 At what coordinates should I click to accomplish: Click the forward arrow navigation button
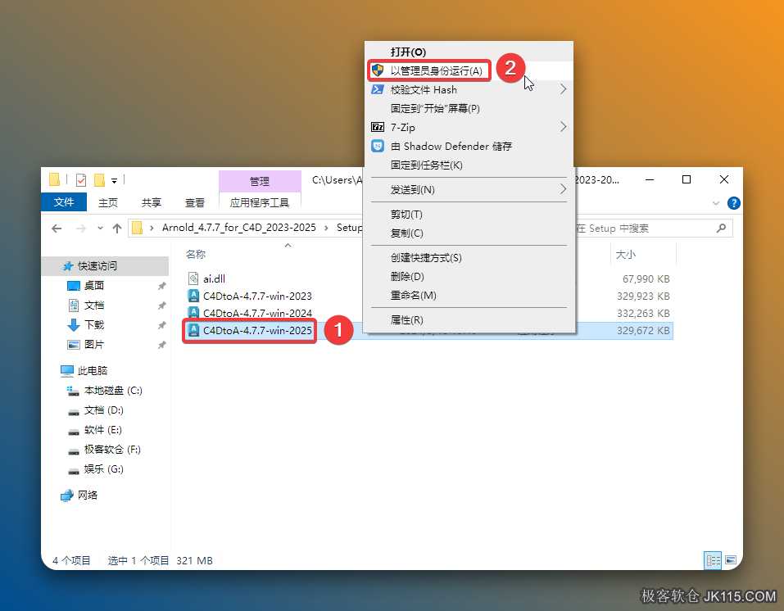[80, 229]
